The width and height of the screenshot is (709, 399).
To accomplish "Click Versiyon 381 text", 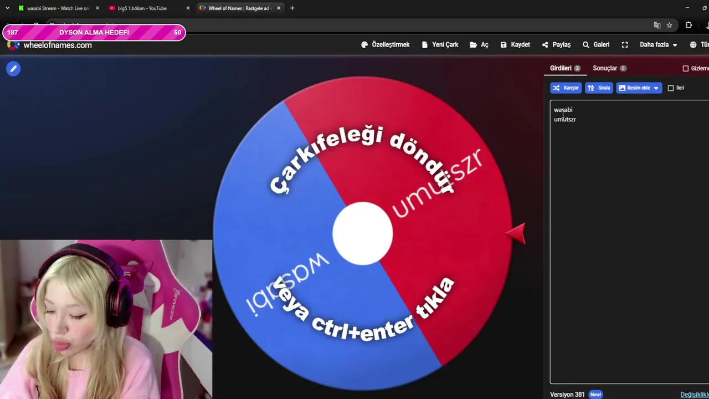I will tap(567, 395).
